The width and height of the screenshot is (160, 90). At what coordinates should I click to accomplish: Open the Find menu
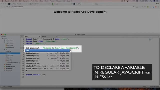(x=32, y=1)
